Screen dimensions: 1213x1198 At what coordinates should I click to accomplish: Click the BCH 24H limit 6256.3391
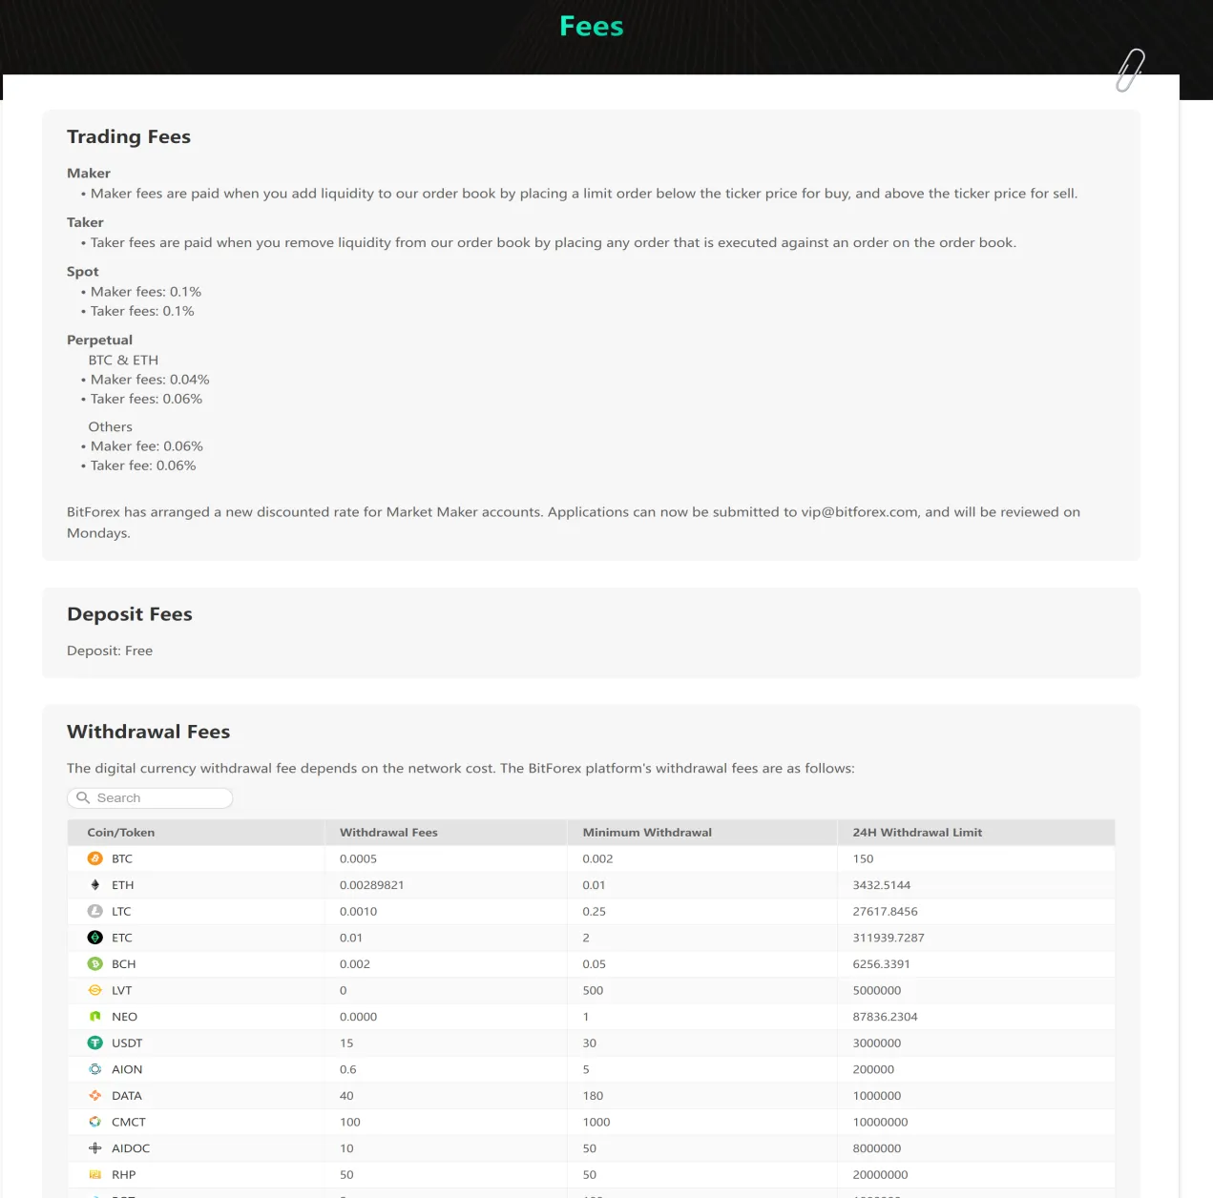click(x=882, y=964)
